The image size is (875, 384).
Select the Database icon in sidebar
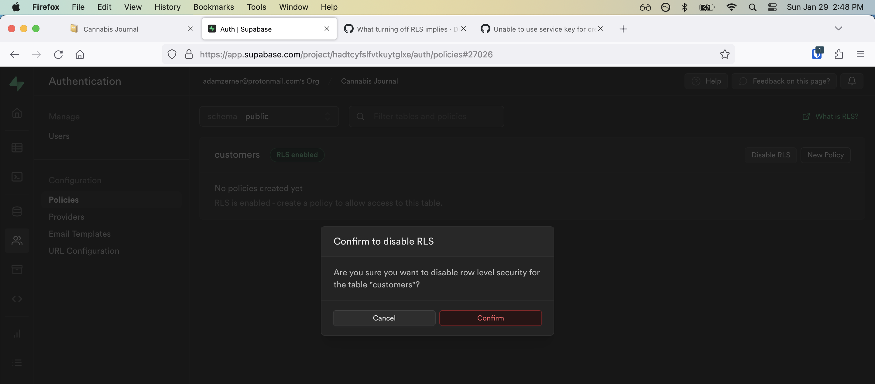17,211
